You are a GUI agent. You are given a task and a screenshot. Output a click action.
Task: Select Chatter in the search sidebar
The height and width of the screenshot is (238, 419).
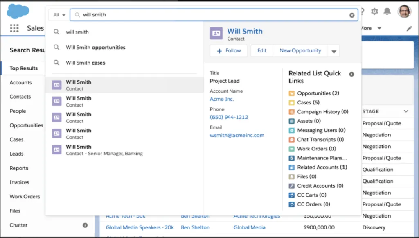[18, 225]
